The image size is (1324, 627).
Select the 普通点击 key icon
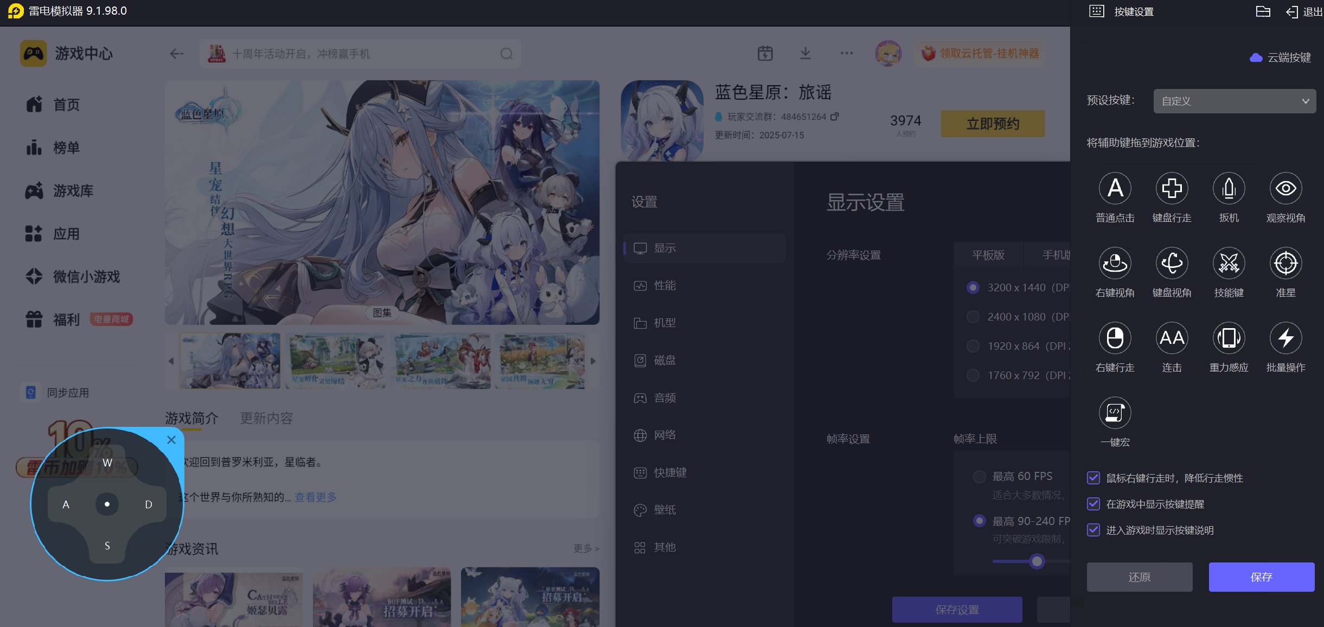[x=1115, y=189]
